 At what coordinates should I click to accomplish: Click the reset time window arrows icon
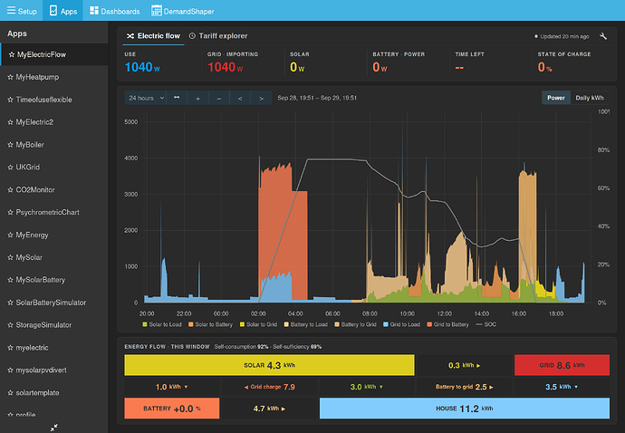[x=177, y=98]
